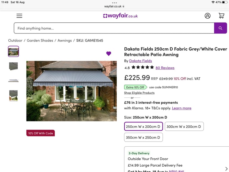The width and height of the screenshot is (229, 172).
Task: Pick the 350cm W x 250cm D size
Action: (143, 137)
